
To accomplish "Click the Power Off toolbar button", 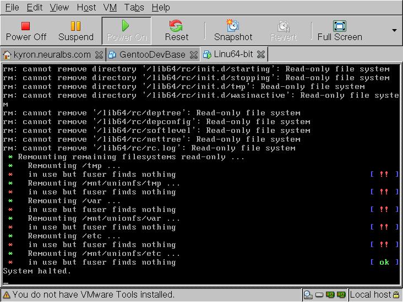I will click(x=26, y=31).
